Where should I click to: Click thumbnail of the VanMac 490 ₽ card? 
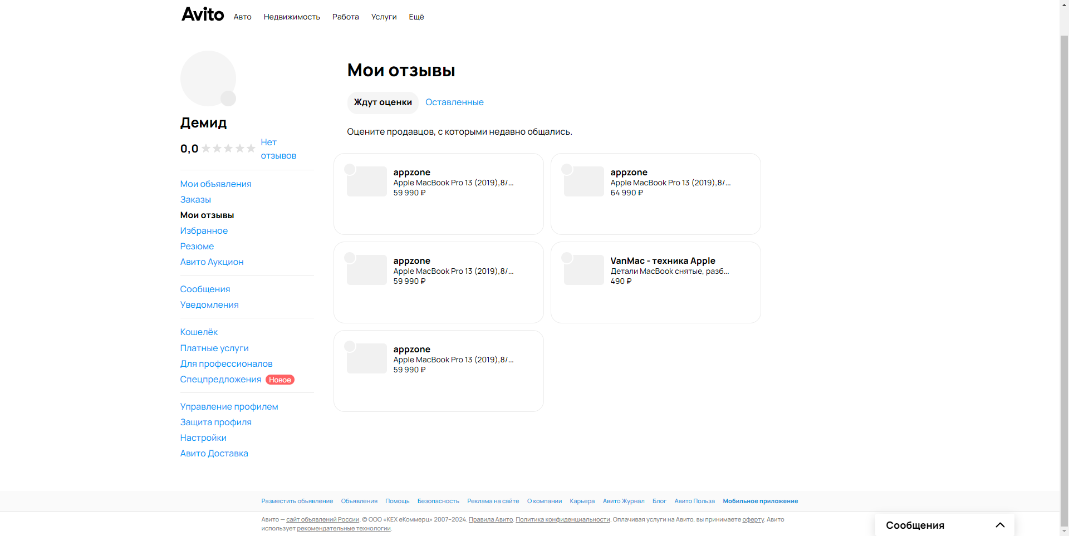584,270
